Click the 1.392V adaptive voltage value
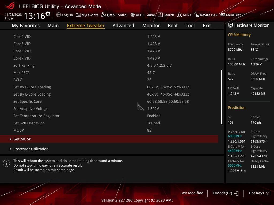The width and height of the screenshot is (274, 205). coord(153,109)
